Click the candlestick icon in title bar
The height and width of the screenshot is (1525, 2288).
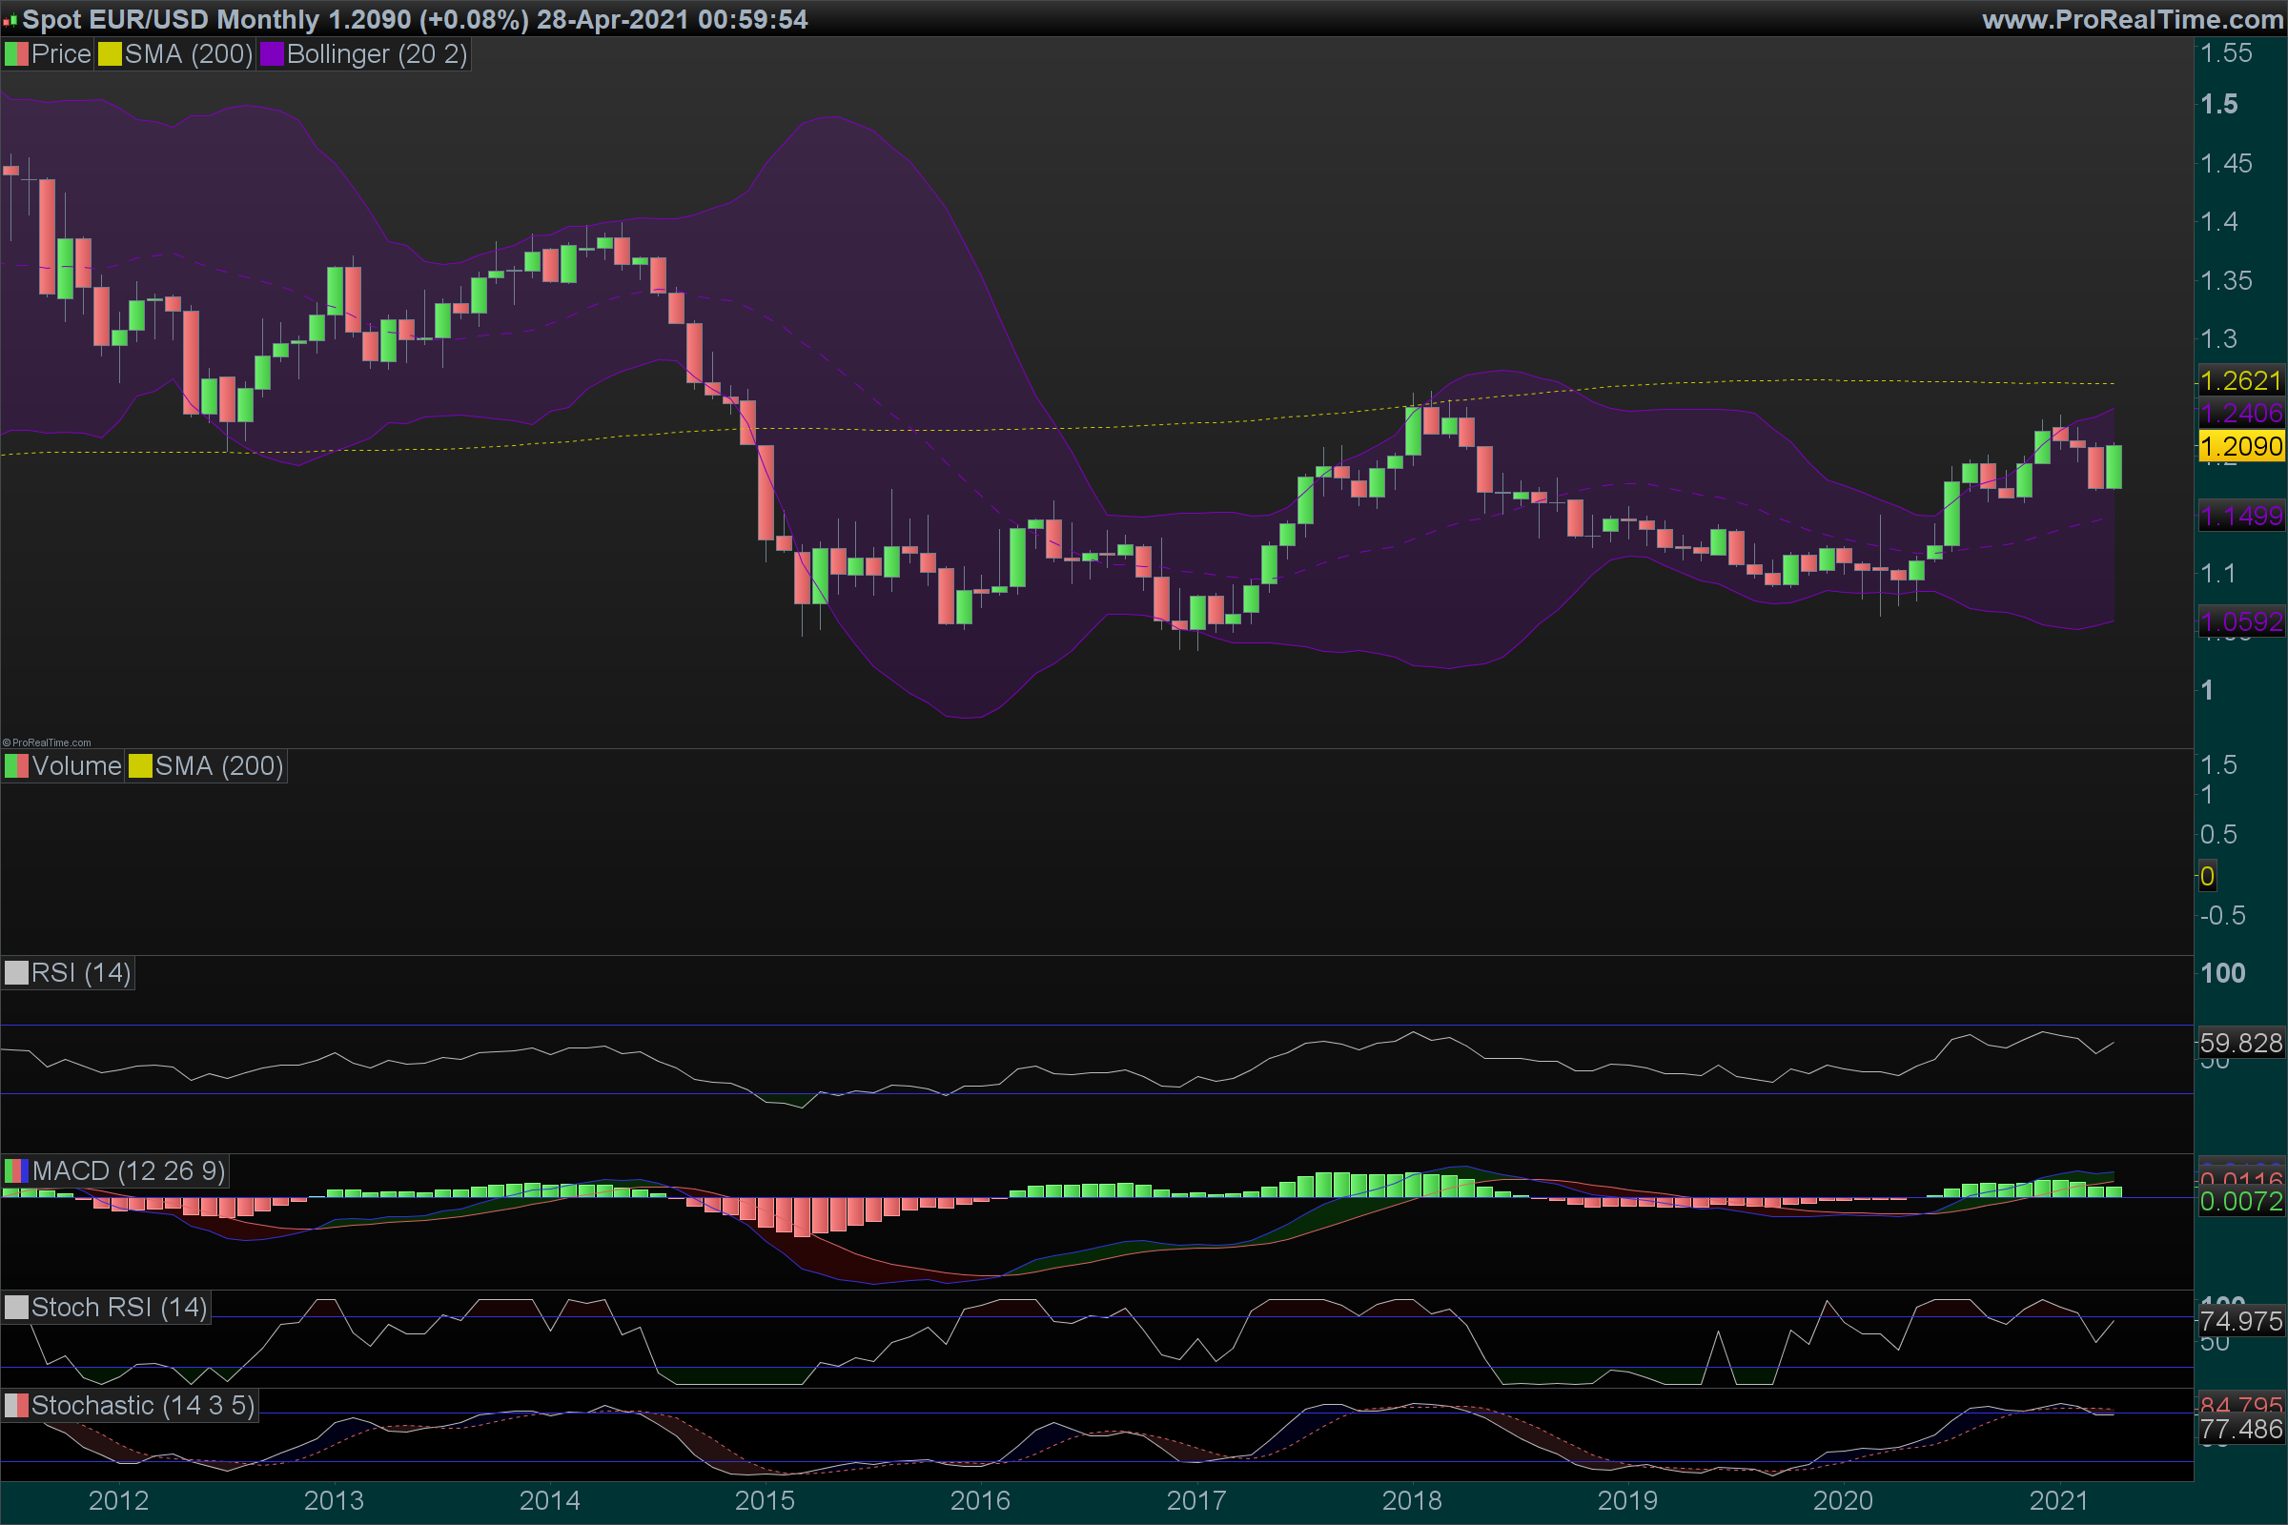point(10,19)
